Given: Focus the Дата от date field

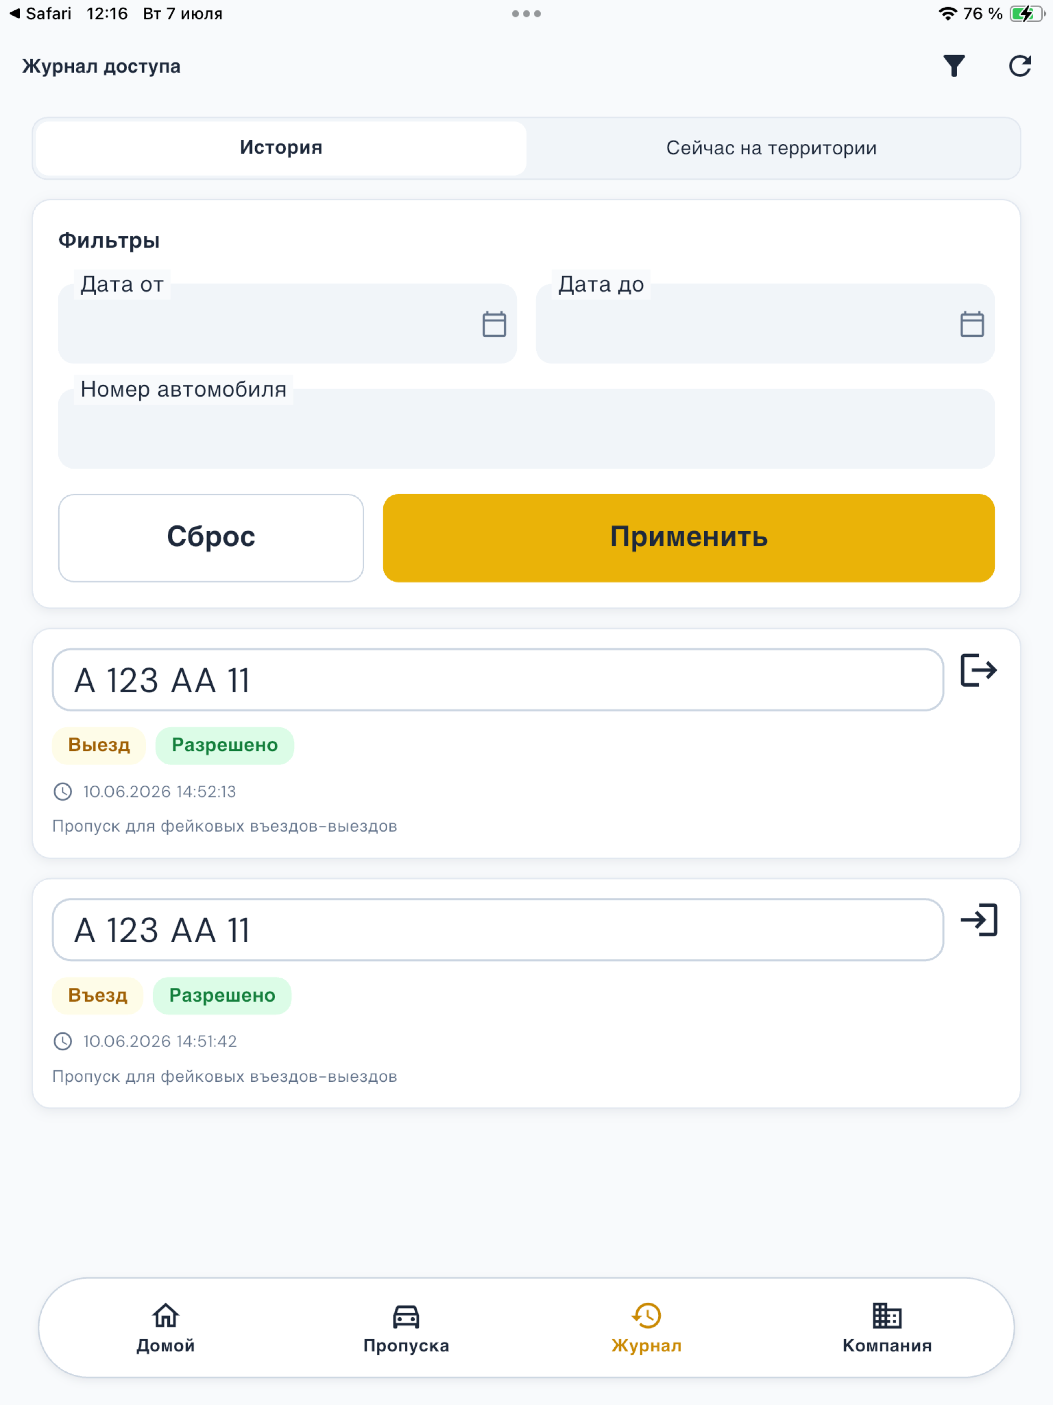Looking at the screenshot, I should [x=288, y=324].
